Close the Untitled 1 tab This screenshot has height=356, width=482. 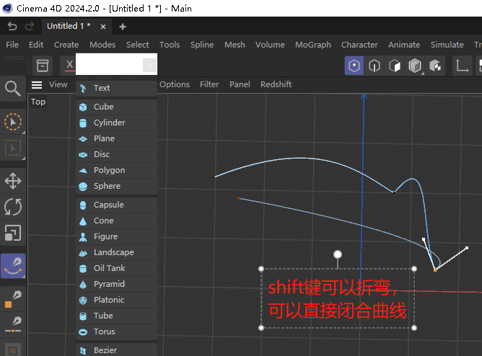point(103,27)
